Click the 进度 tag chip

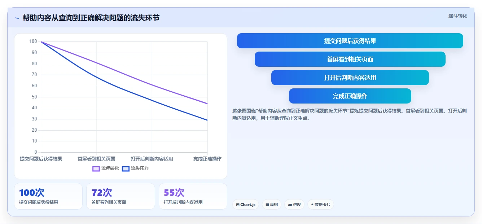tap(294, 205)
